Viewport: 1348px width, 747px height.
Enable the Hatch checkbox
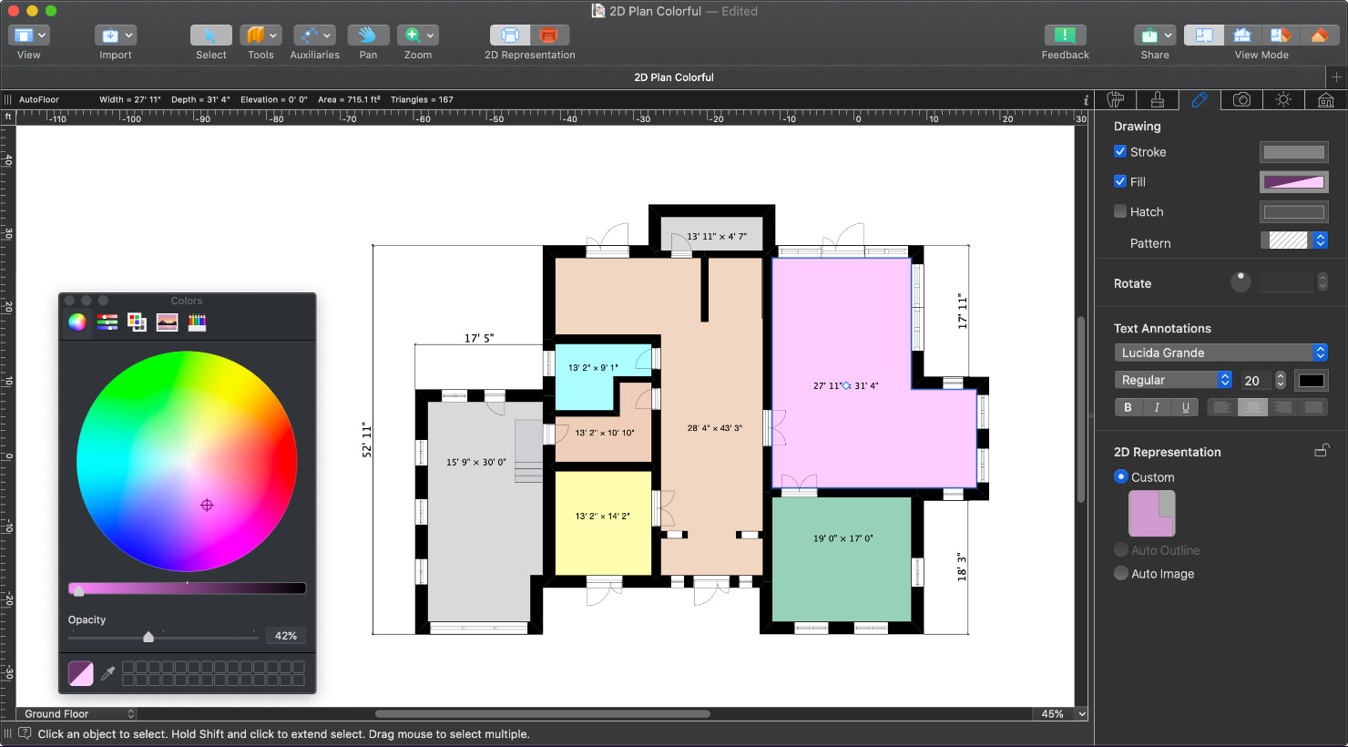click(x=1119, y=211)
